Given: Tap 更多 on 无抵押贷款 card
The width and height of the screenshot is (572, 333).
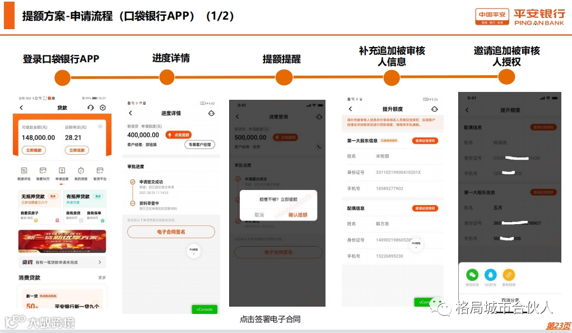Looking at the screenshot, I should tap(53, 196).
